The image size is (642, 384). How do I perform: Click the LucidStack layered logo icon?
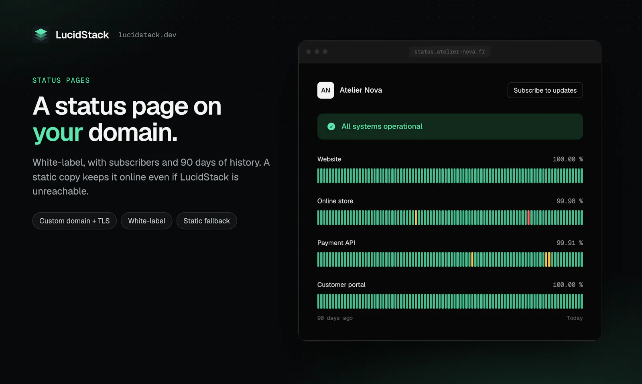(41, 35)
